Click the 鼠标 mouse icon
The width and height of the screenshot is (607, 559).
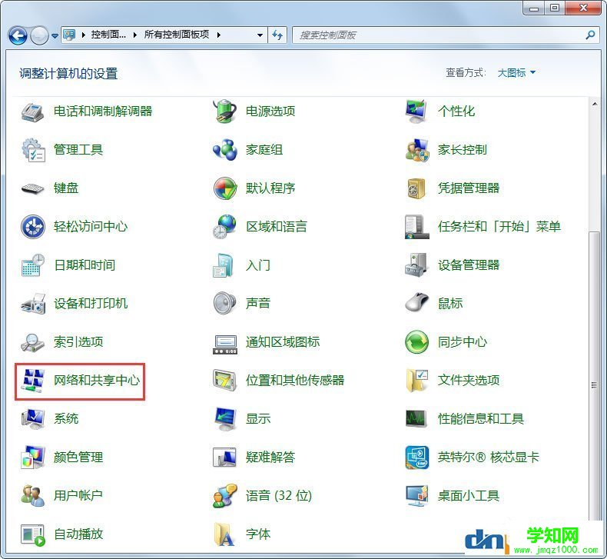click(416, 303)
